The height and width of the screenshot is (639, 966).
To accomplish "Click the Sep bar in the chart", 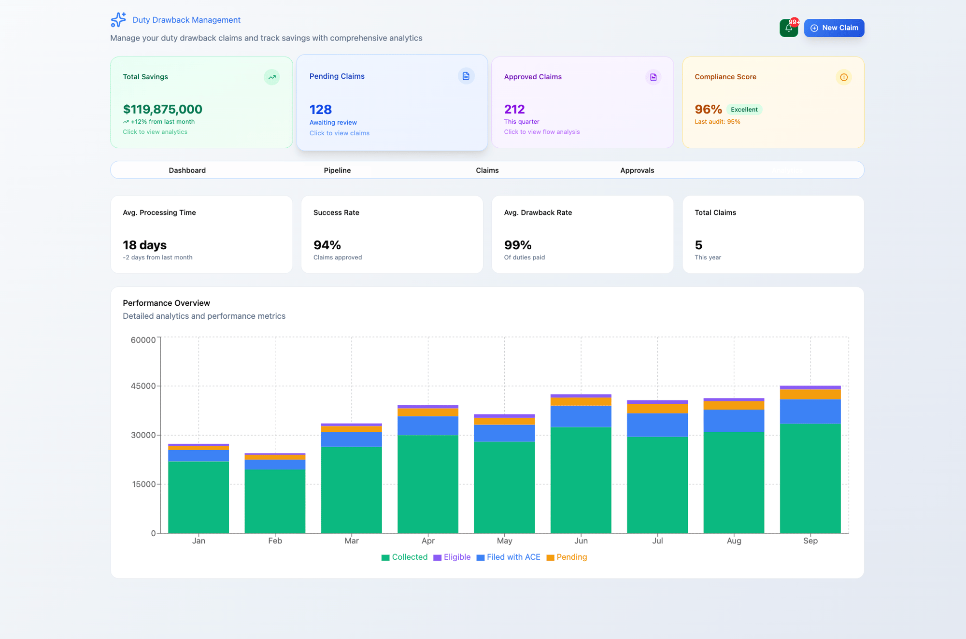I will [810, 478].
